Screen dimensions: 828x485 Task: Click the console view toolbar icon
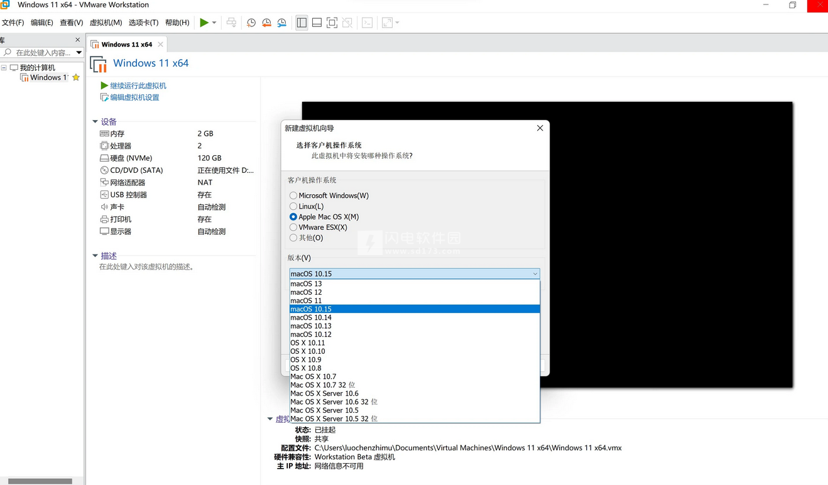368,23
